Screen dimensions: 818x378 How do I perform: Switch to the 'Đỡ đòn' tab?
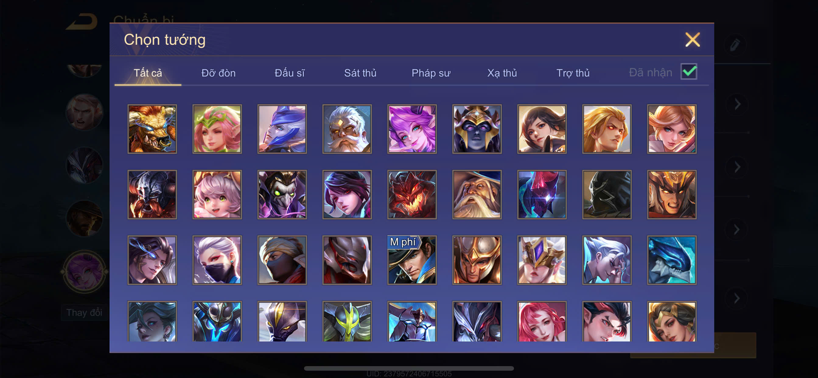[218, 73]
